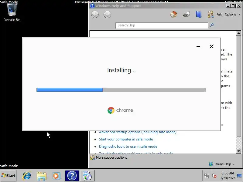This screenshot has height=182, width=243.
Task: Click the Ask people icon in Help toolbar
Action: pos(211,14)
